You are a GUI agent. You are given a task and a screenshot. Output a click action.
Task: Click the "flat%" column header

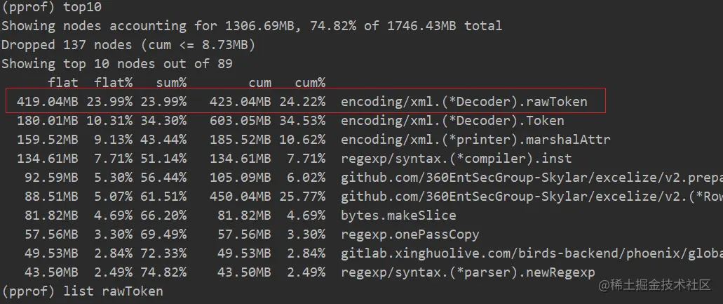[113, 83]
